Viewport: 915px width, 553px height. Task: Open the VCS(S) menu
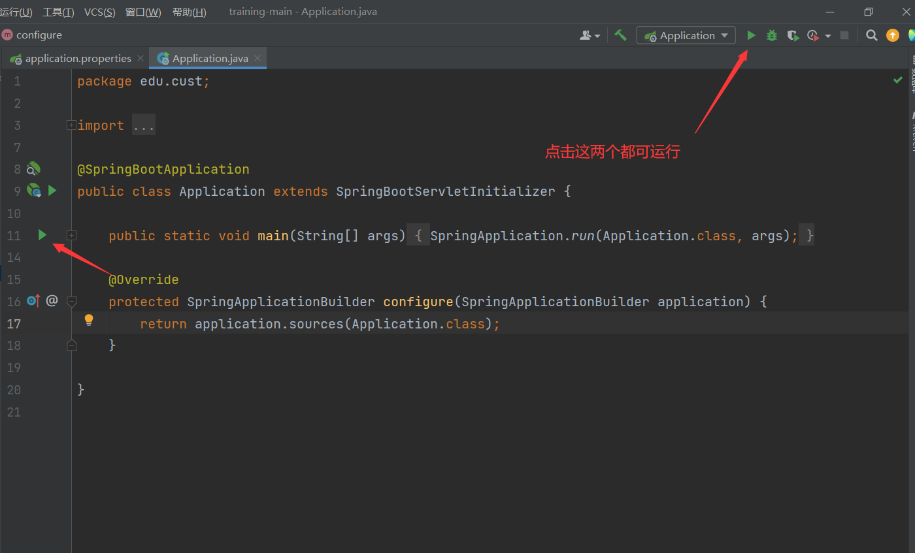coord(100,12)
